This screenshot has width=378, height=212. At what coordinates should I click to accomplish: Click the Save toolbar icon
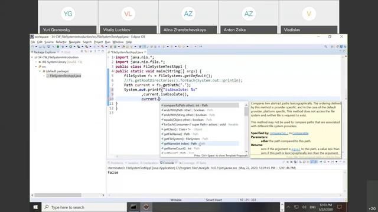click(41, 47)
